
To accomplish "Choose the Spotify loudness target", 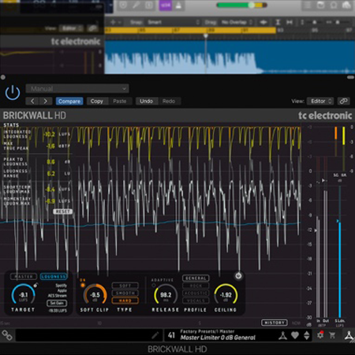I will point(61,286).
